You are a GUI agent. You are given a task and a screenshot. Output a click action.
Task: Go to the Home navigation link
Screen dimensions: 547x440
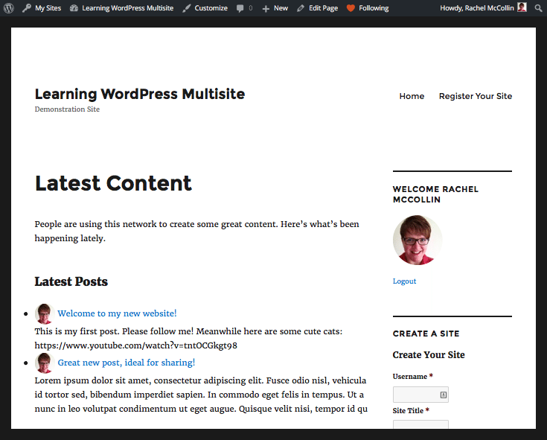click(x=412, y=96)
